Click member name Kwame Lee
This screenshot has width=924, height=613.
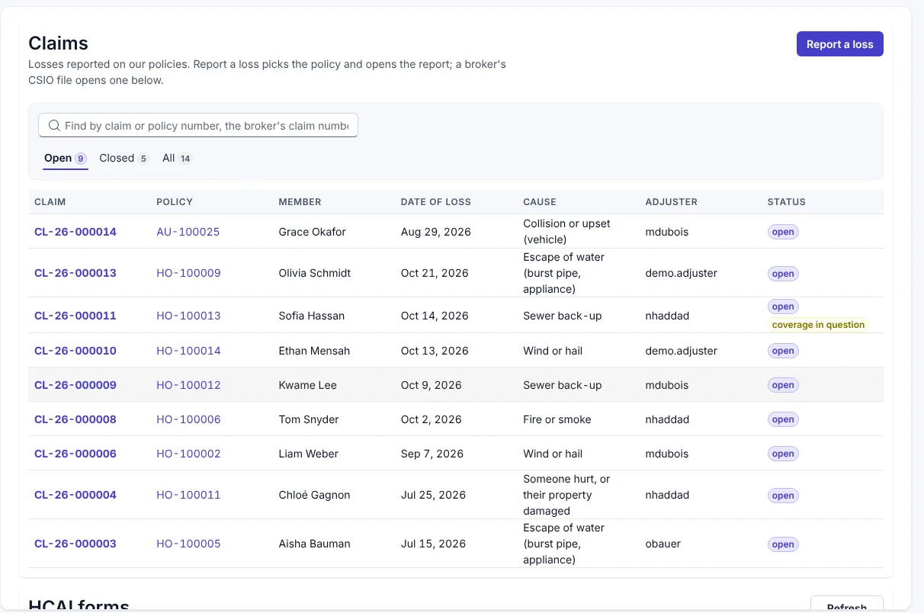[307, 385]
